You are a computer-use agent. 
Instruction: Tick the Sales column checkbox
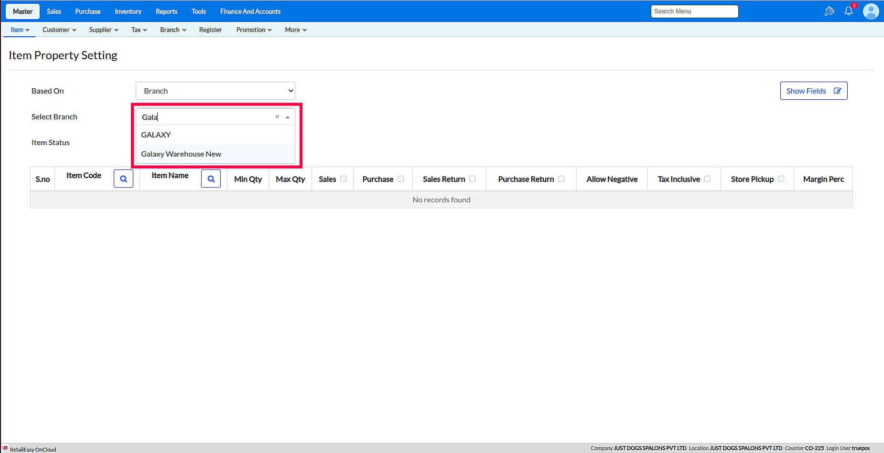[343, 179]
